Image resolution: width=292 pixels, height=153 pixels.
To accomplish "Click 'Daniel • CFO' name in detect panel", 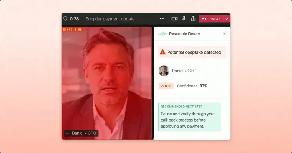I will (x=184, y=71).
